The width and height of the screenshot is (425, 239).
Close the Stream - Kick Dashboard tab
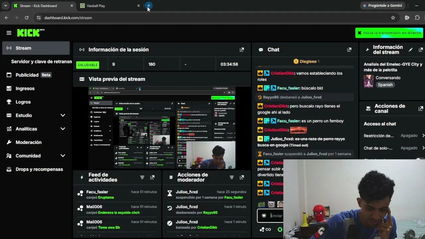(72, 6)
